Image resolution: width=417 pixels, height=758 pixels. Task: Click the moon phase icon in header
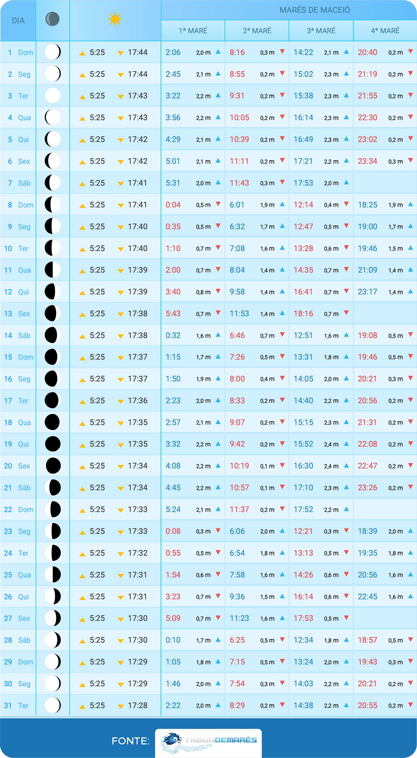click(52, 19)
